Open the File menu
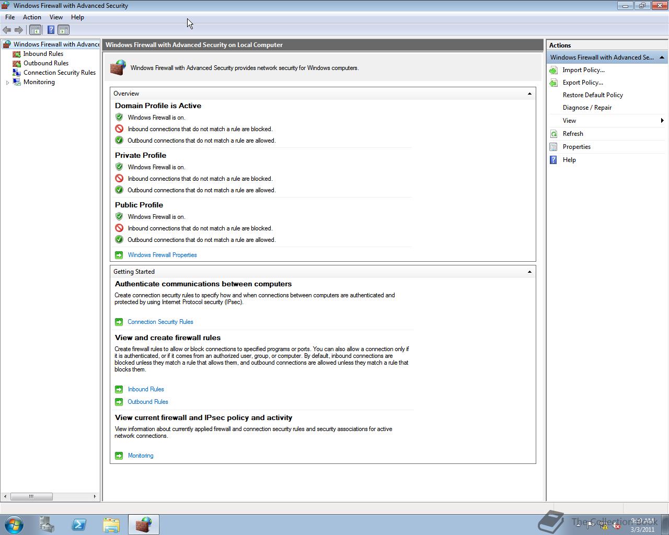 (x=10, y=17)
